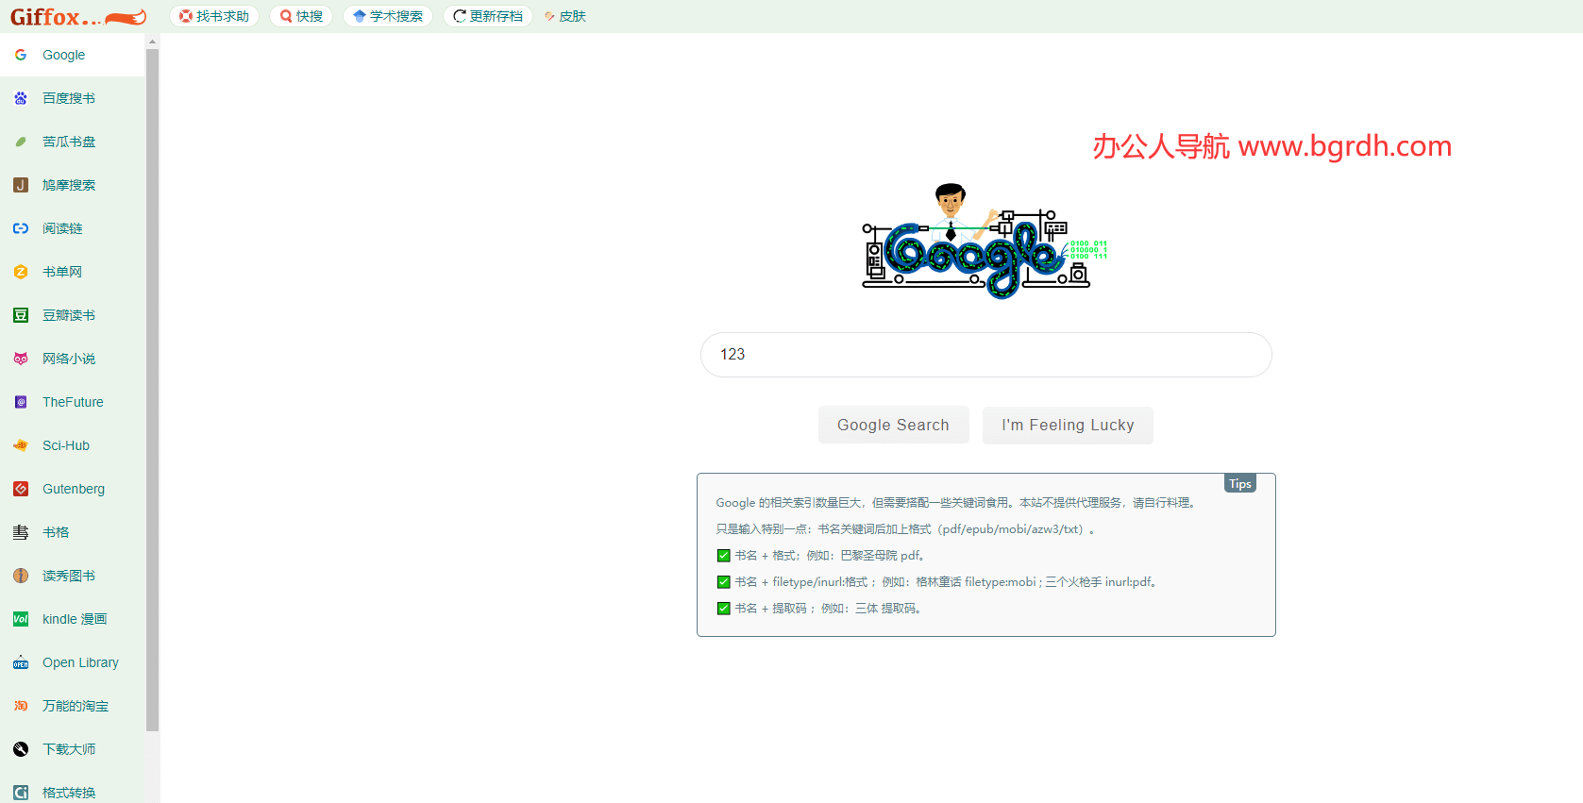Select 鸠摩搜索 in the sidebar

pyautogui.click(x=73, y=185)
